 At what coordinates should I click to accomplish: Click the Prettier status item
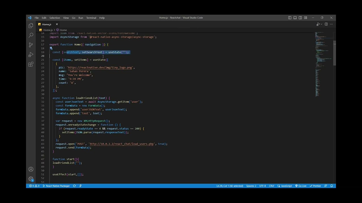[x=315, y=186]
